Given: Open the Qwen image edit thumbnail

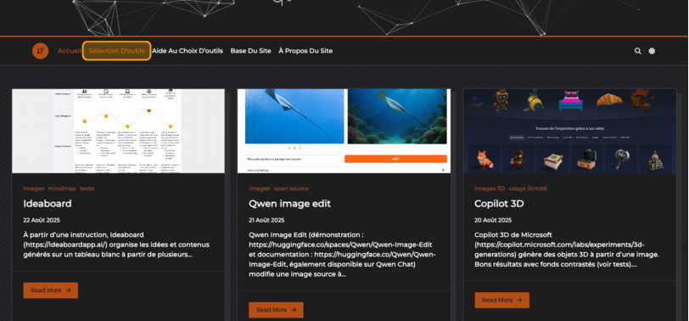Looking at the screenshot, I should (344, 131).
